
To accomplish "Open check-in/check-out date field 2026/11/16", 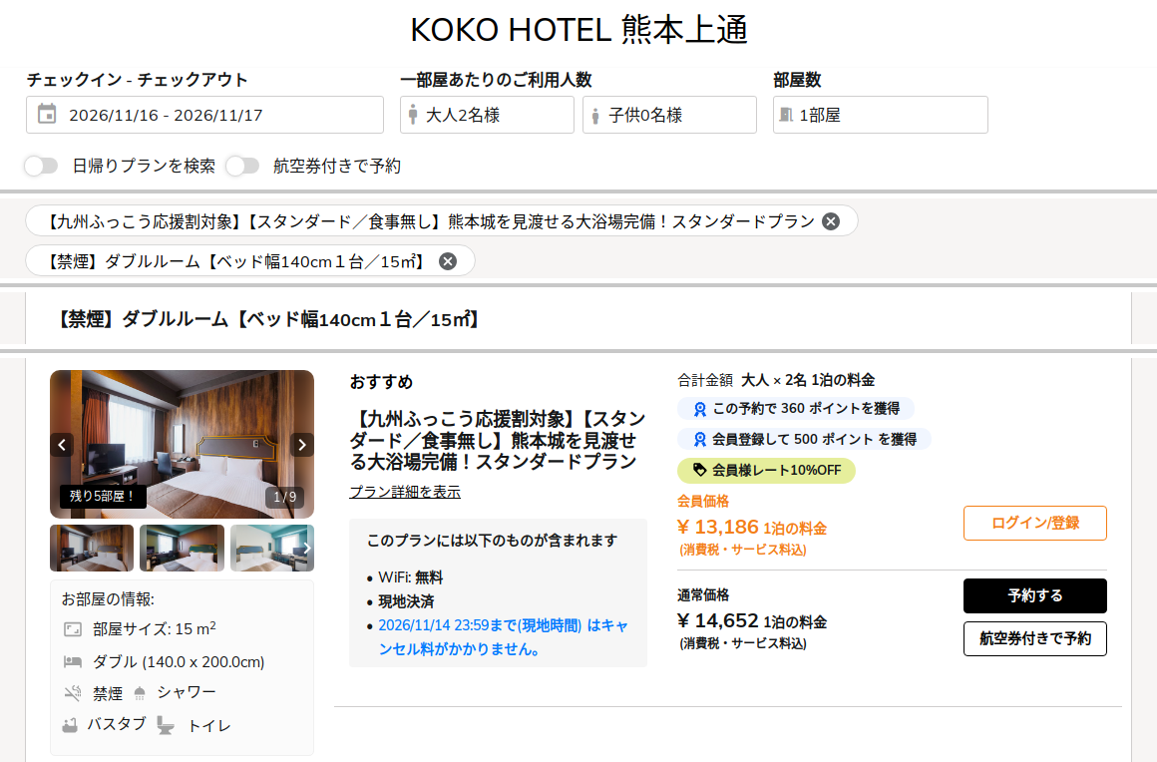I will pos(204,115).
